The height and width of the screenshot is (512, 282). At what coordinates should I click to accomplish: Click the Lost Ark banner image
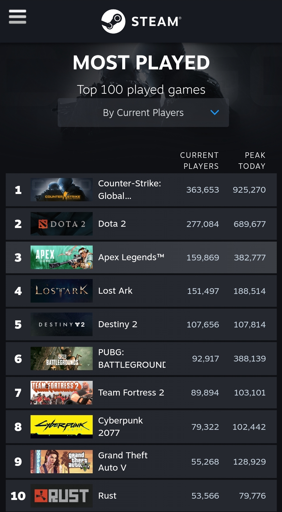62,291
